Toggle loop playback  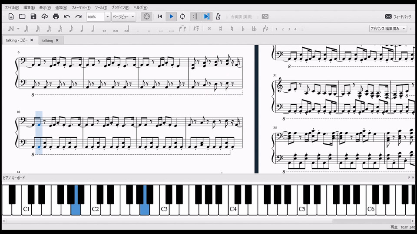pos(182,16)
